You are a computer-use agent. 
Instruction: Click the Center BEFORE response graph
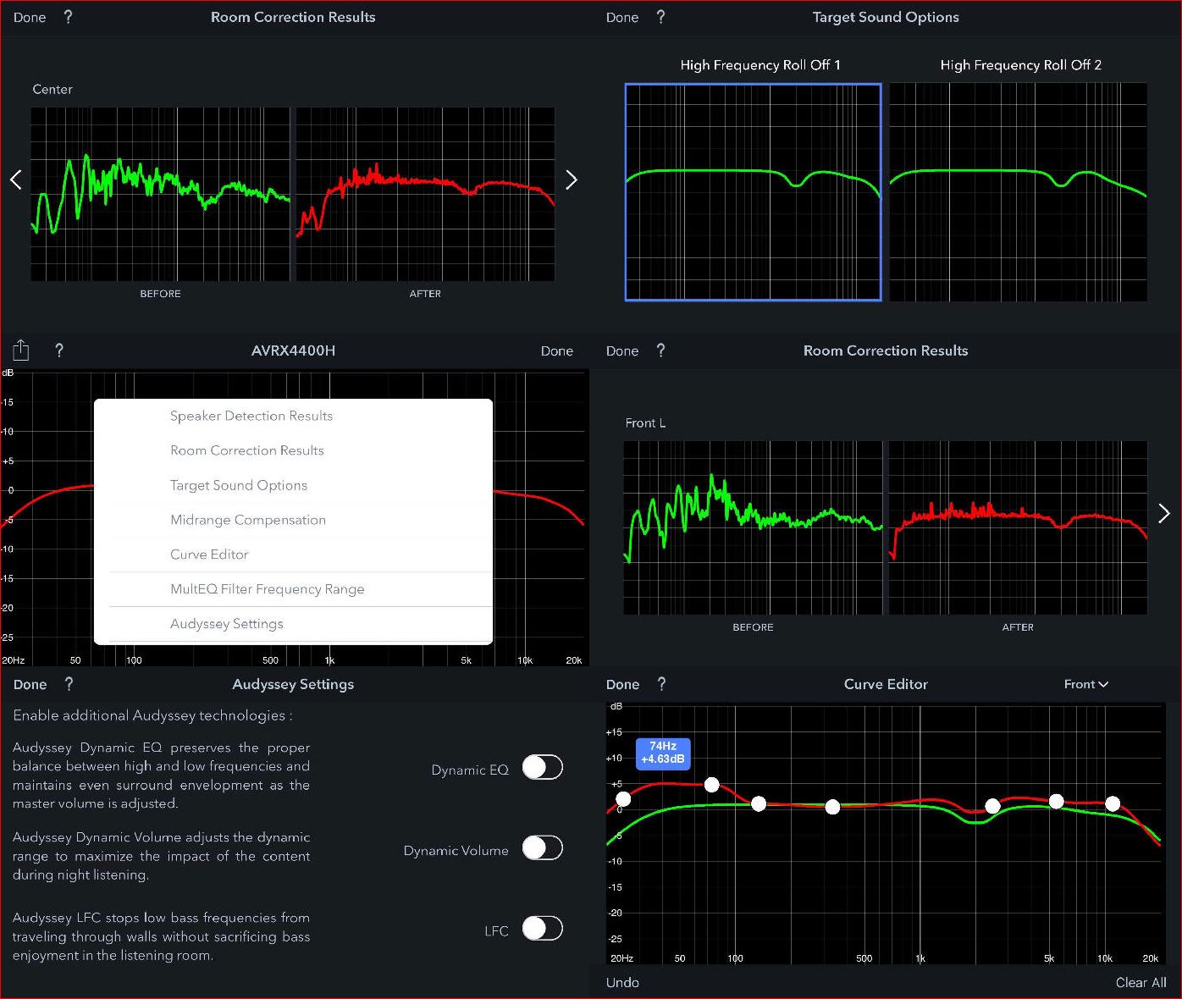[161, 194]
